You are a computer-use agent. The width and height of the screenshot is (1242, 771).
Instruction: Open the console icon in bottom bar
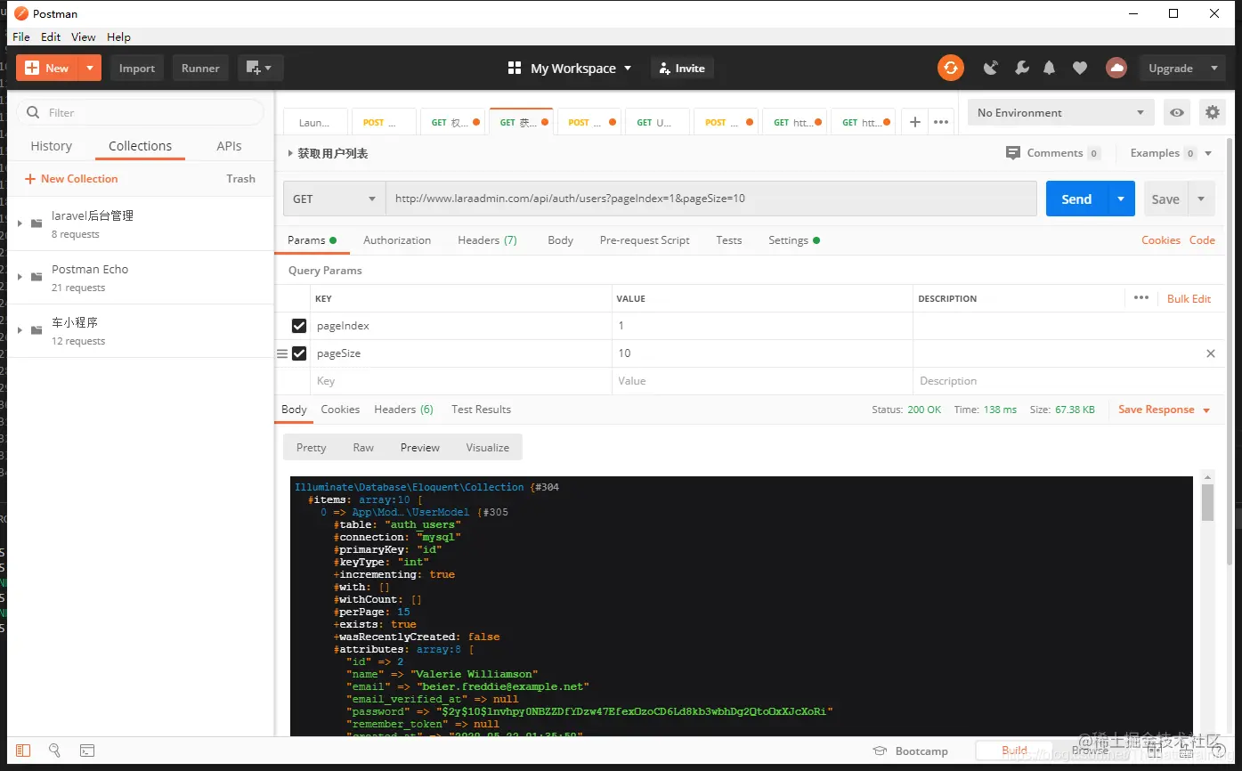pyautogui.click(x=87, y=751)
